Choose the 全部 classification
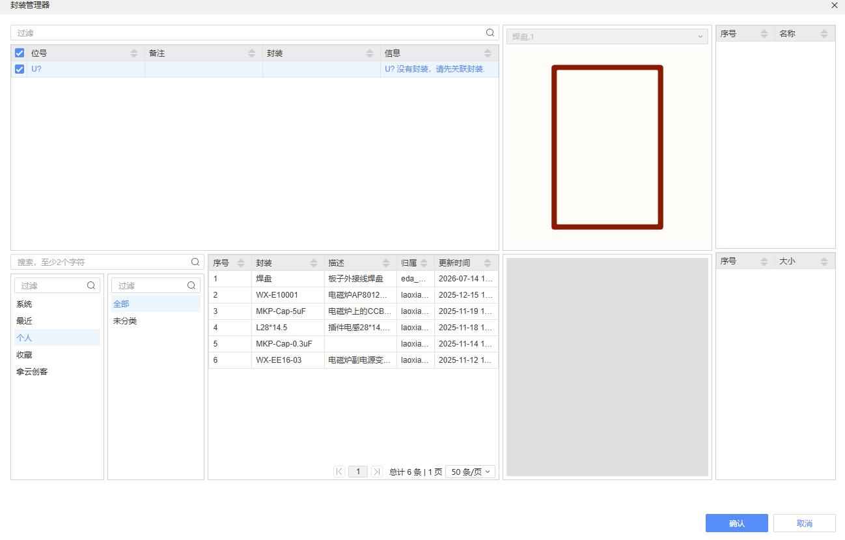The height and width of the screenshot is (540, 845). tap(156, 304)
